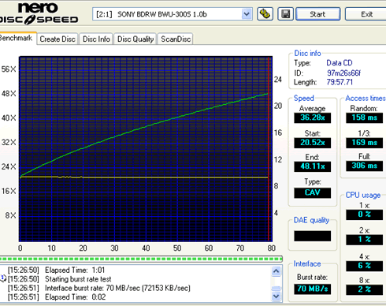Go to the Disc Quality tab
This screenshot has width=386, height=306.
click(135, 39)
